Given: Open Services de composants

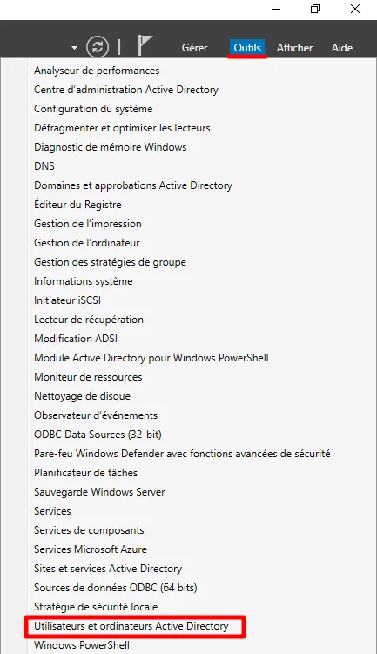Looking at the screenshot, I should click(x=89, y=530).
